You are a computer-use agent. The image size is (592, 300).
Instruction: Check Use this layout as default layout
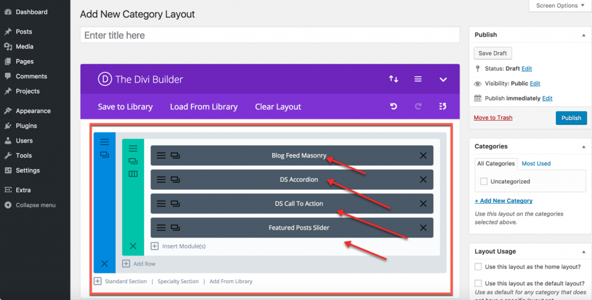point(478,283)
